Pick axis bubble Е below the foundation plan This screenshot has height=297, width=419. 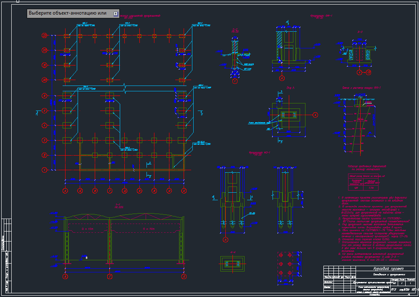(139, 191)
